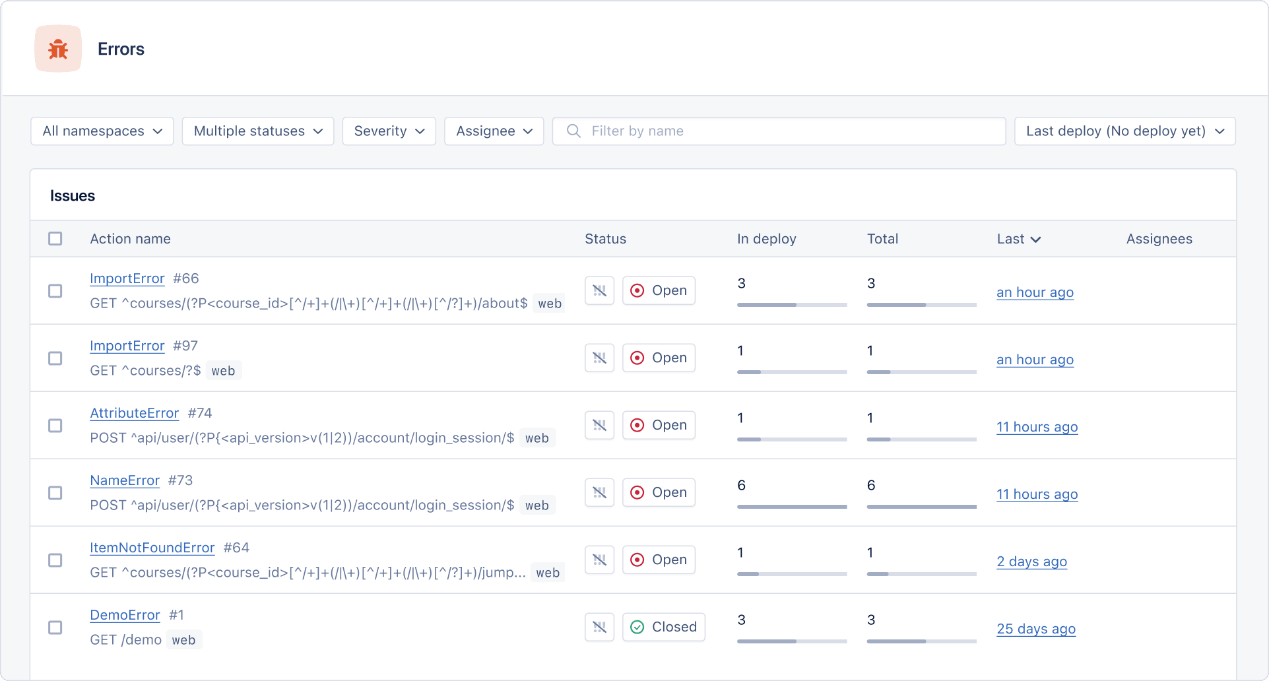Click the In deploy column header

(766, 239)
